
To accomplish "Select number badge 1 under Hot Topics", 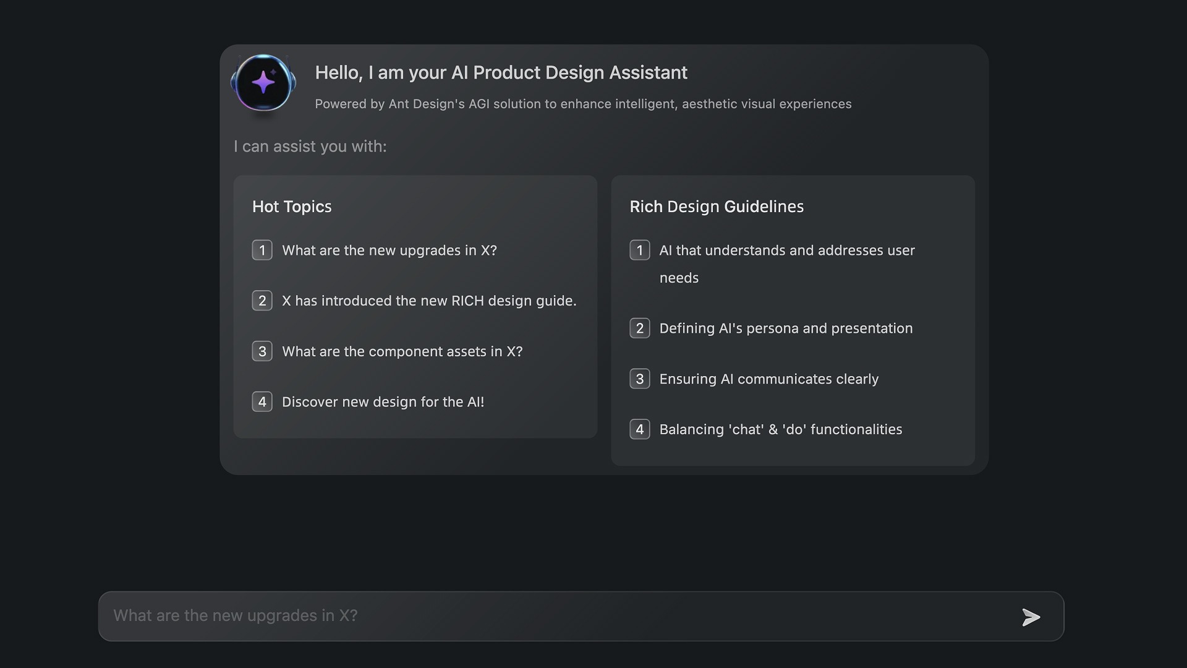I will point(262,250).
